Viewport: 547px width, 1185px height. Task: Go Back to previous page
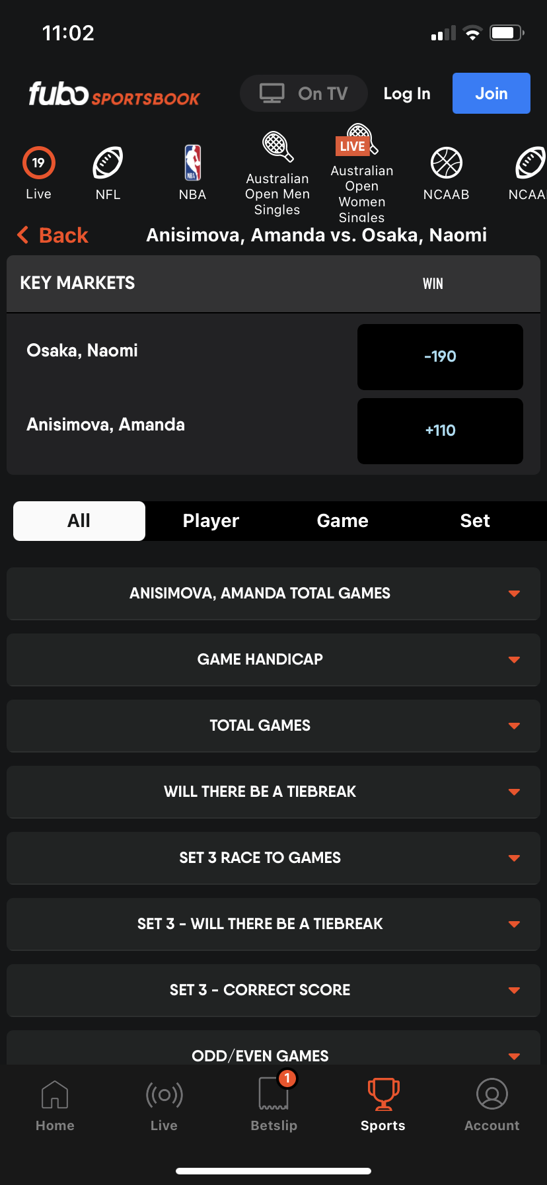click(x=53, y=235)
